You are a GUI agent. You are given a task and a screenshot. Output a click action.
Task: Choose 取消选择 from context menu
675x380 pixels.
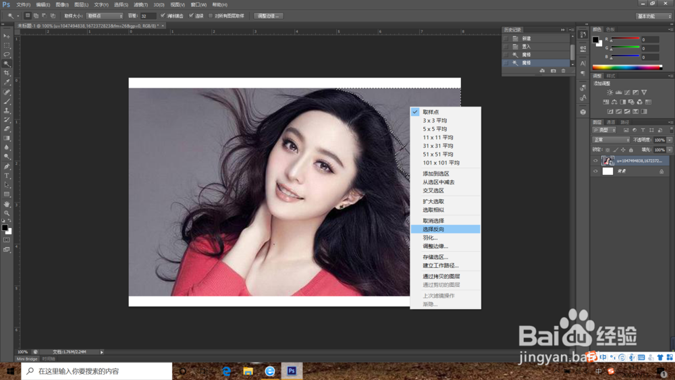tap(446, 220)
